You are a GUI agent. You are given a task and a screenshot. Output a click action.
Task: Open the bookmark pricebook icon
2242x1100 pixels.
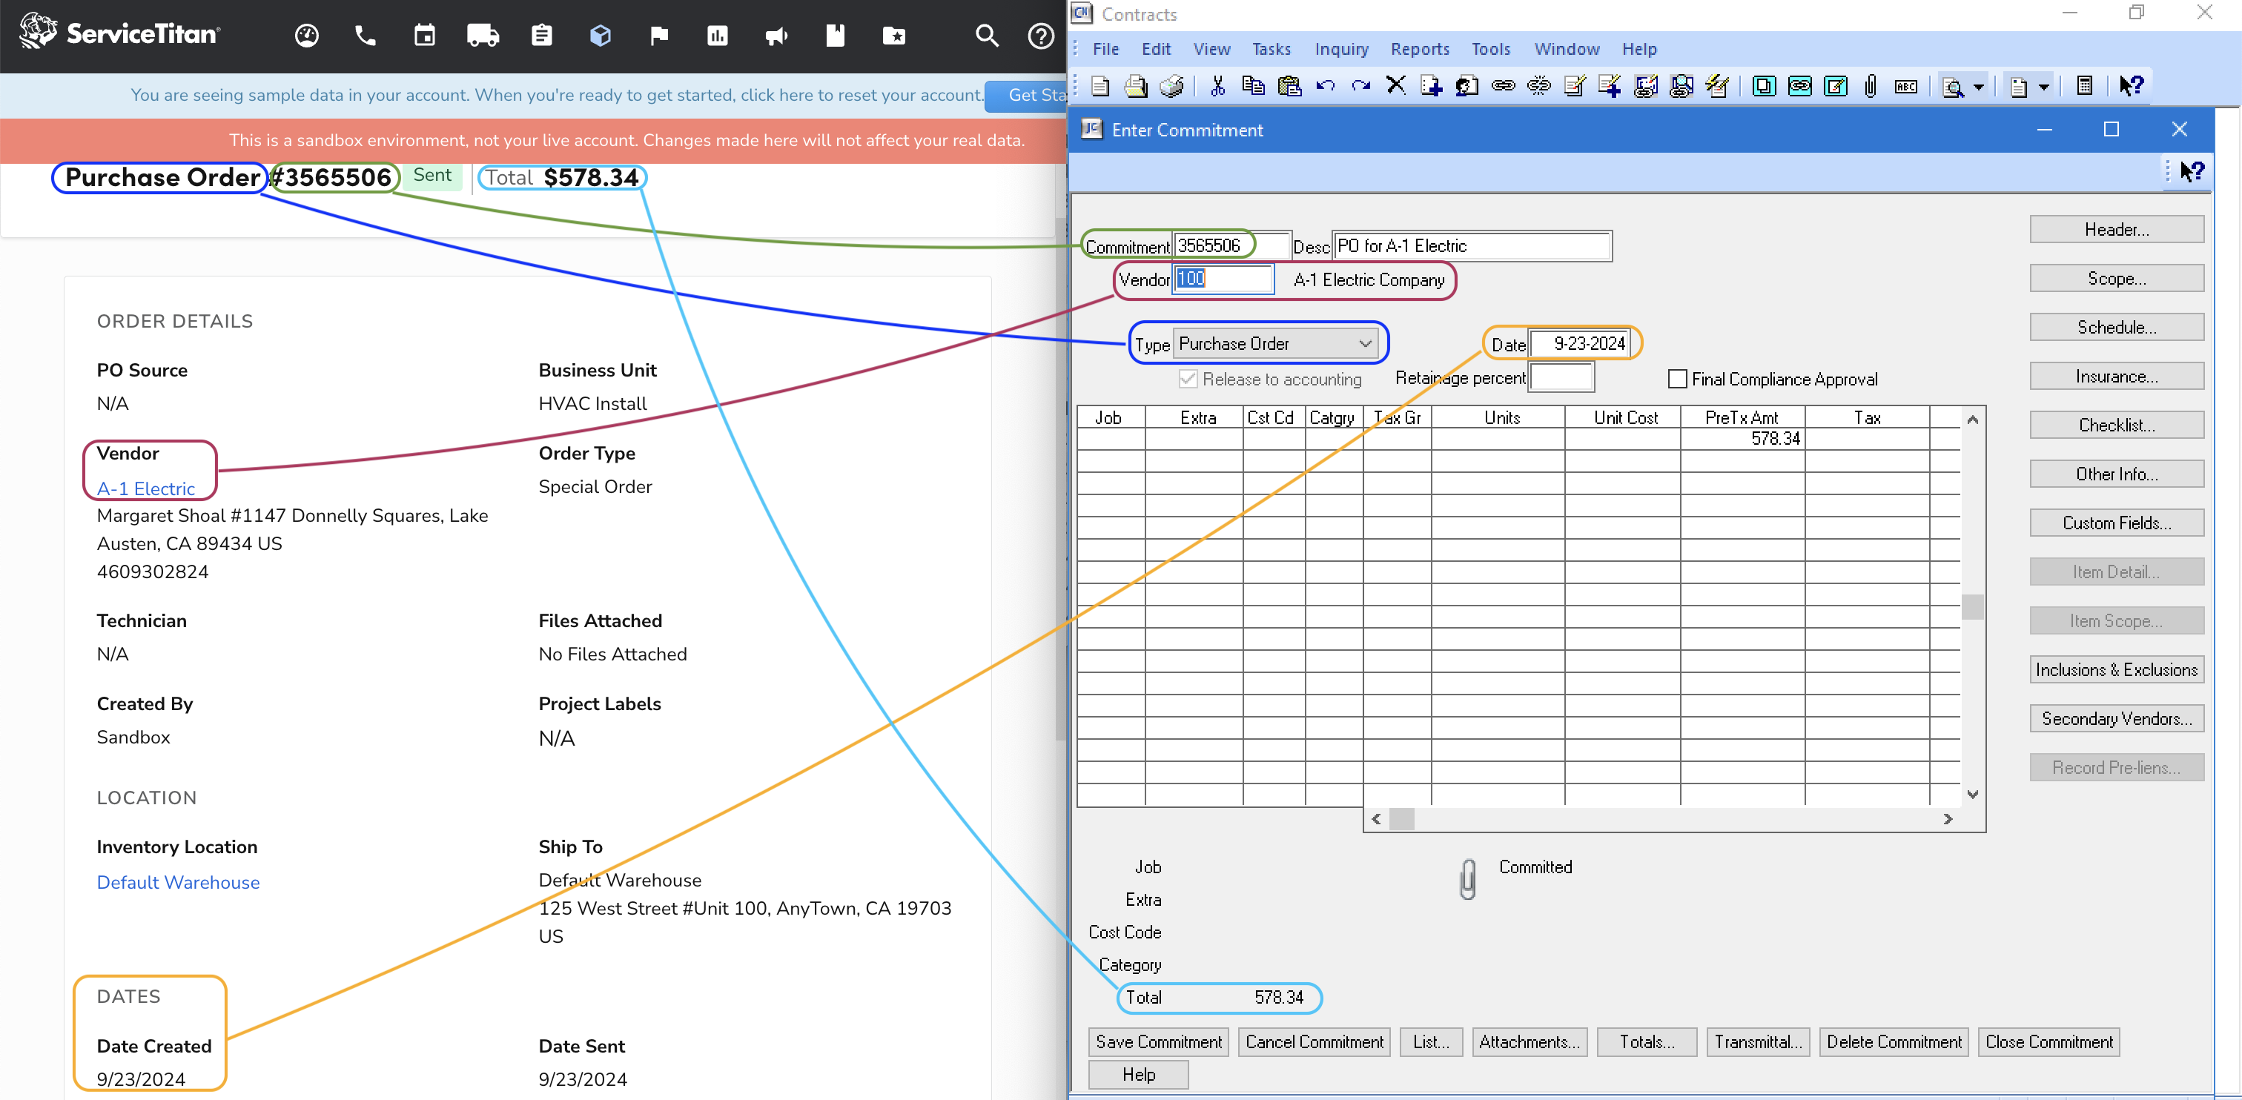point(836,36)
